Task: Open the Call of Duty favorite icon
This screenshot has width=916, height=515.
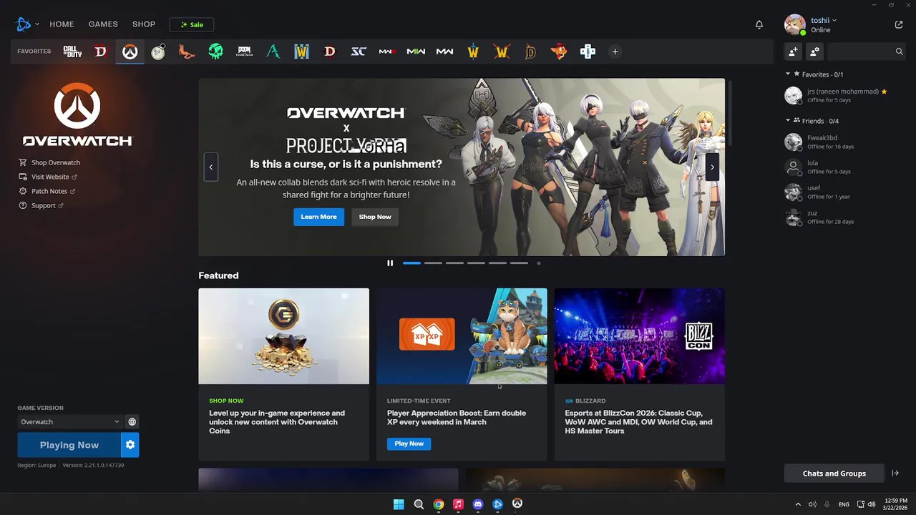Action: point(72,51)
